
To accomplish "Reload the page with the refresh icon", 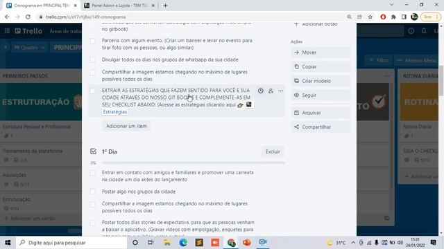I will pos(28,17).
